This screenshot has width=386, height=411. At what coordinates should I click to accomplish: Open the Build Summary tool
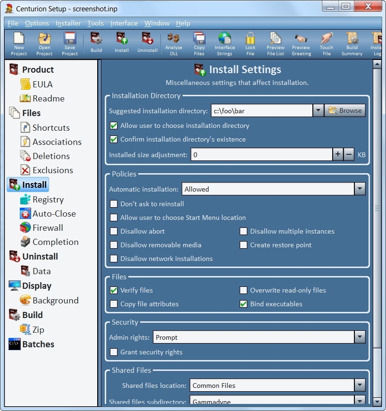pyautogui.click(x=352, y=44)
